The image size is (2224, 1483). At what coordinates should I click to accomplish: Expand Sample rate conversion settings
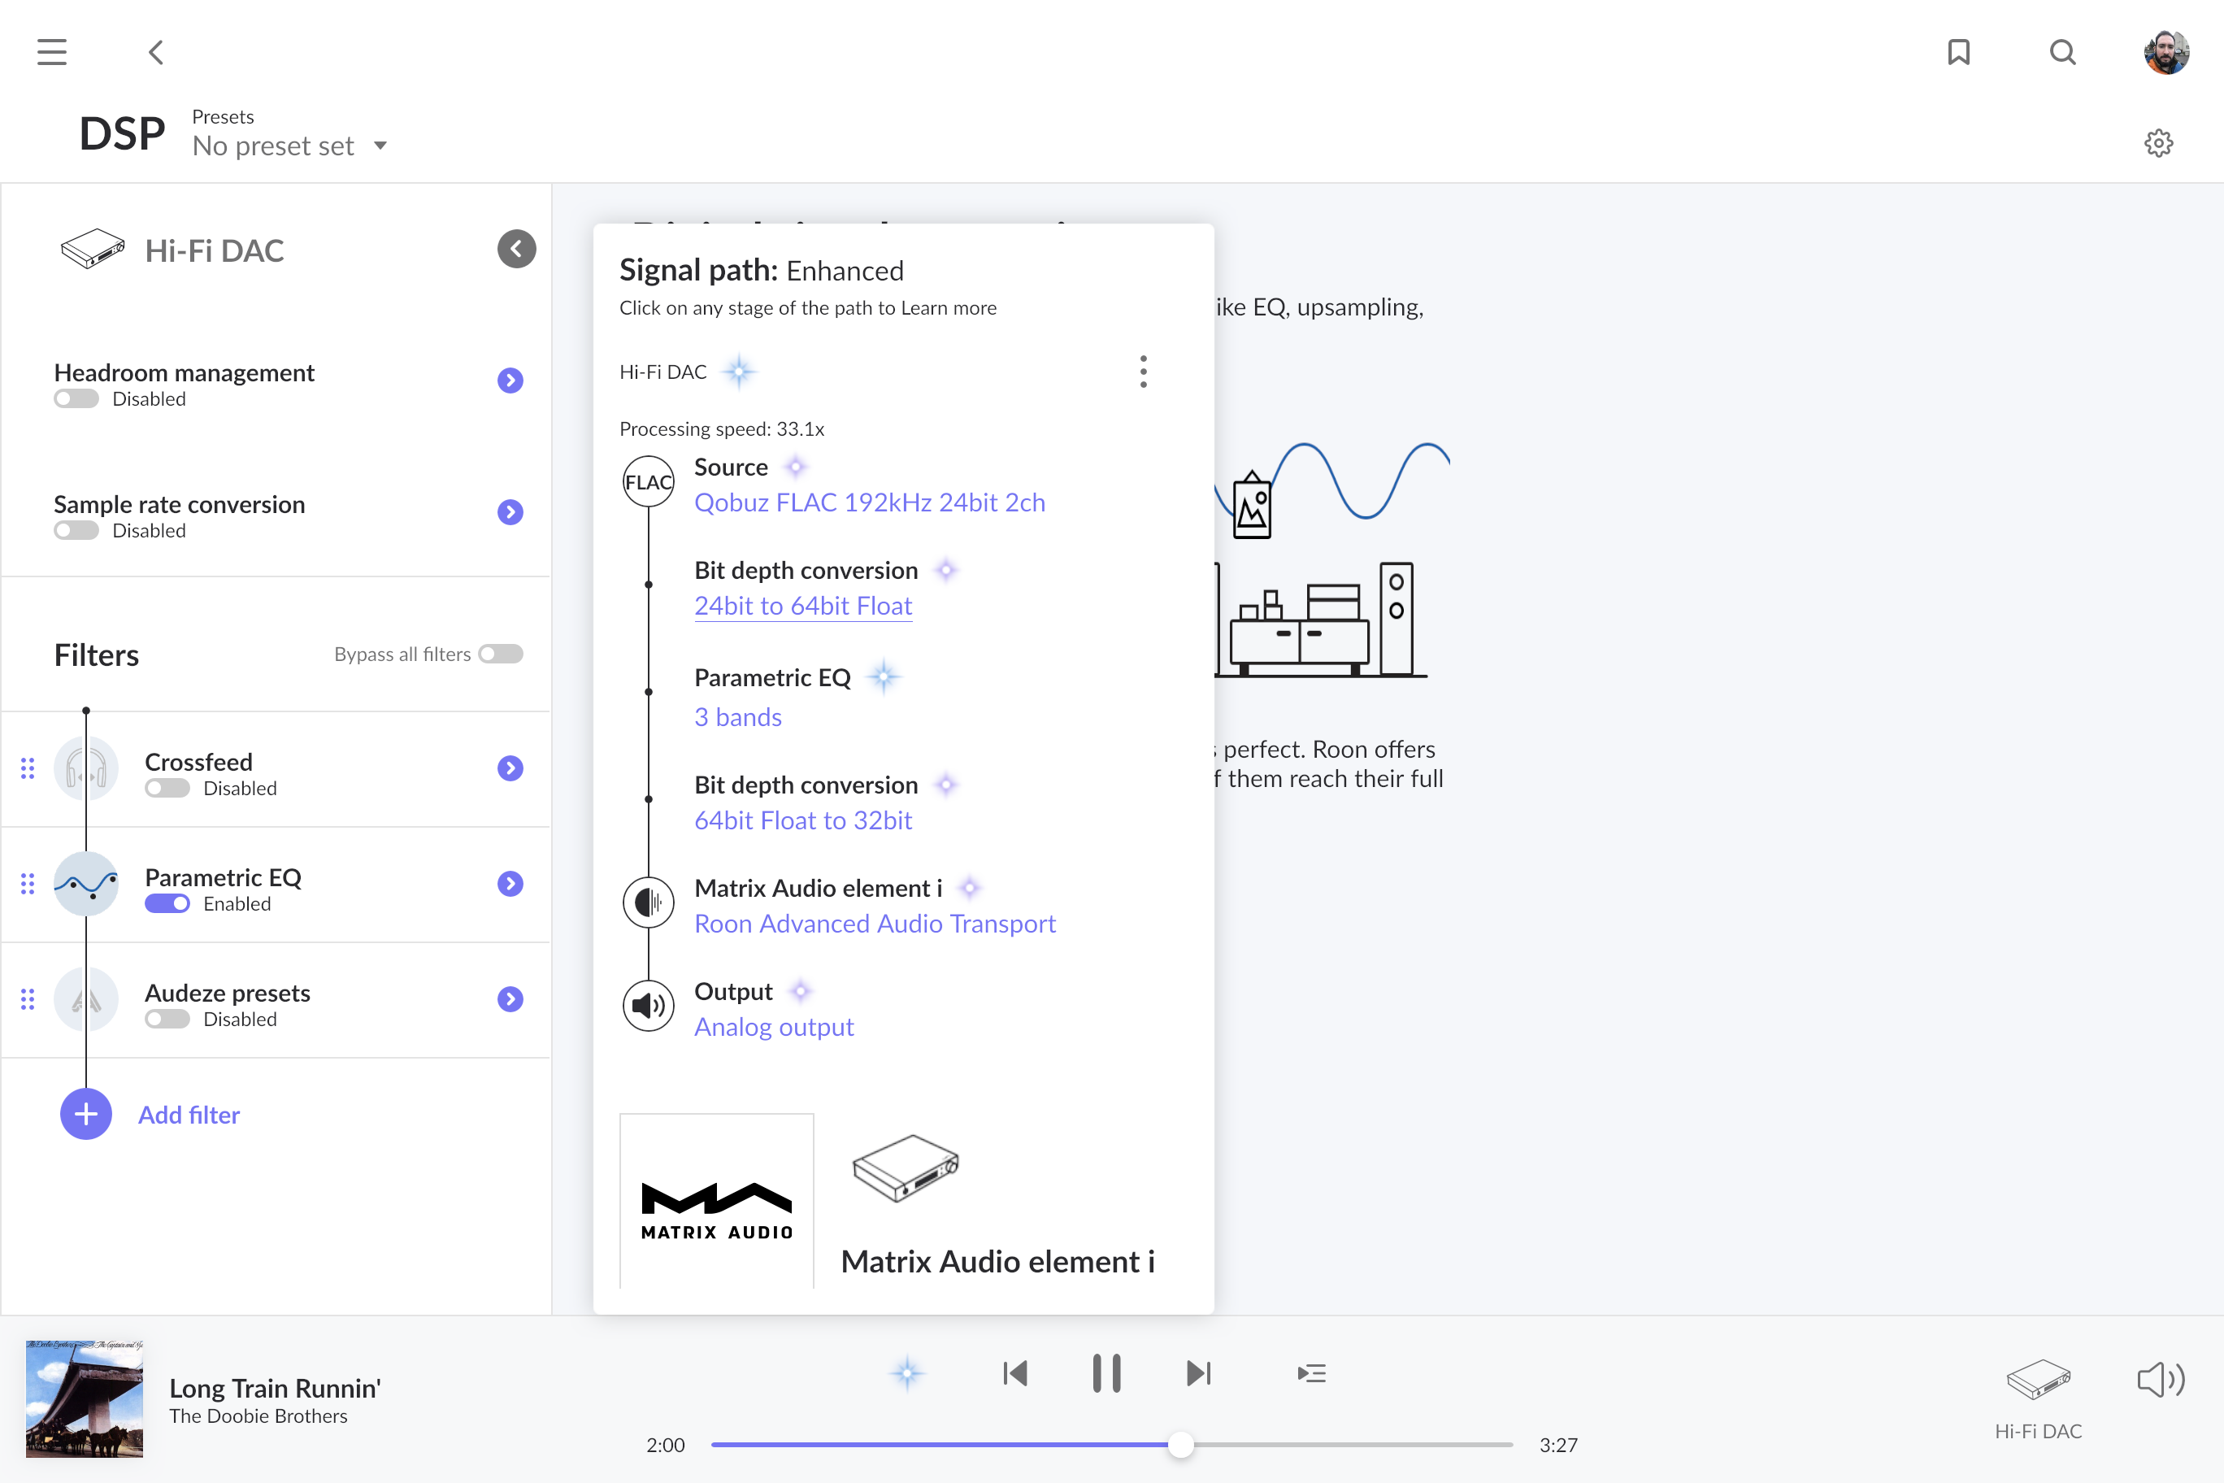pos(510,511)
